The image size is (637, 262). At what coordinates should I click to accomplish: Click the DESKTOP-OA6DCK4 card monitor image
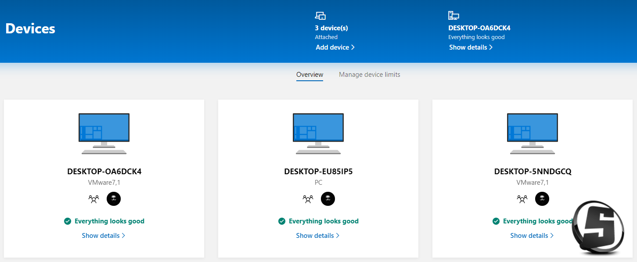click(104, 133)
